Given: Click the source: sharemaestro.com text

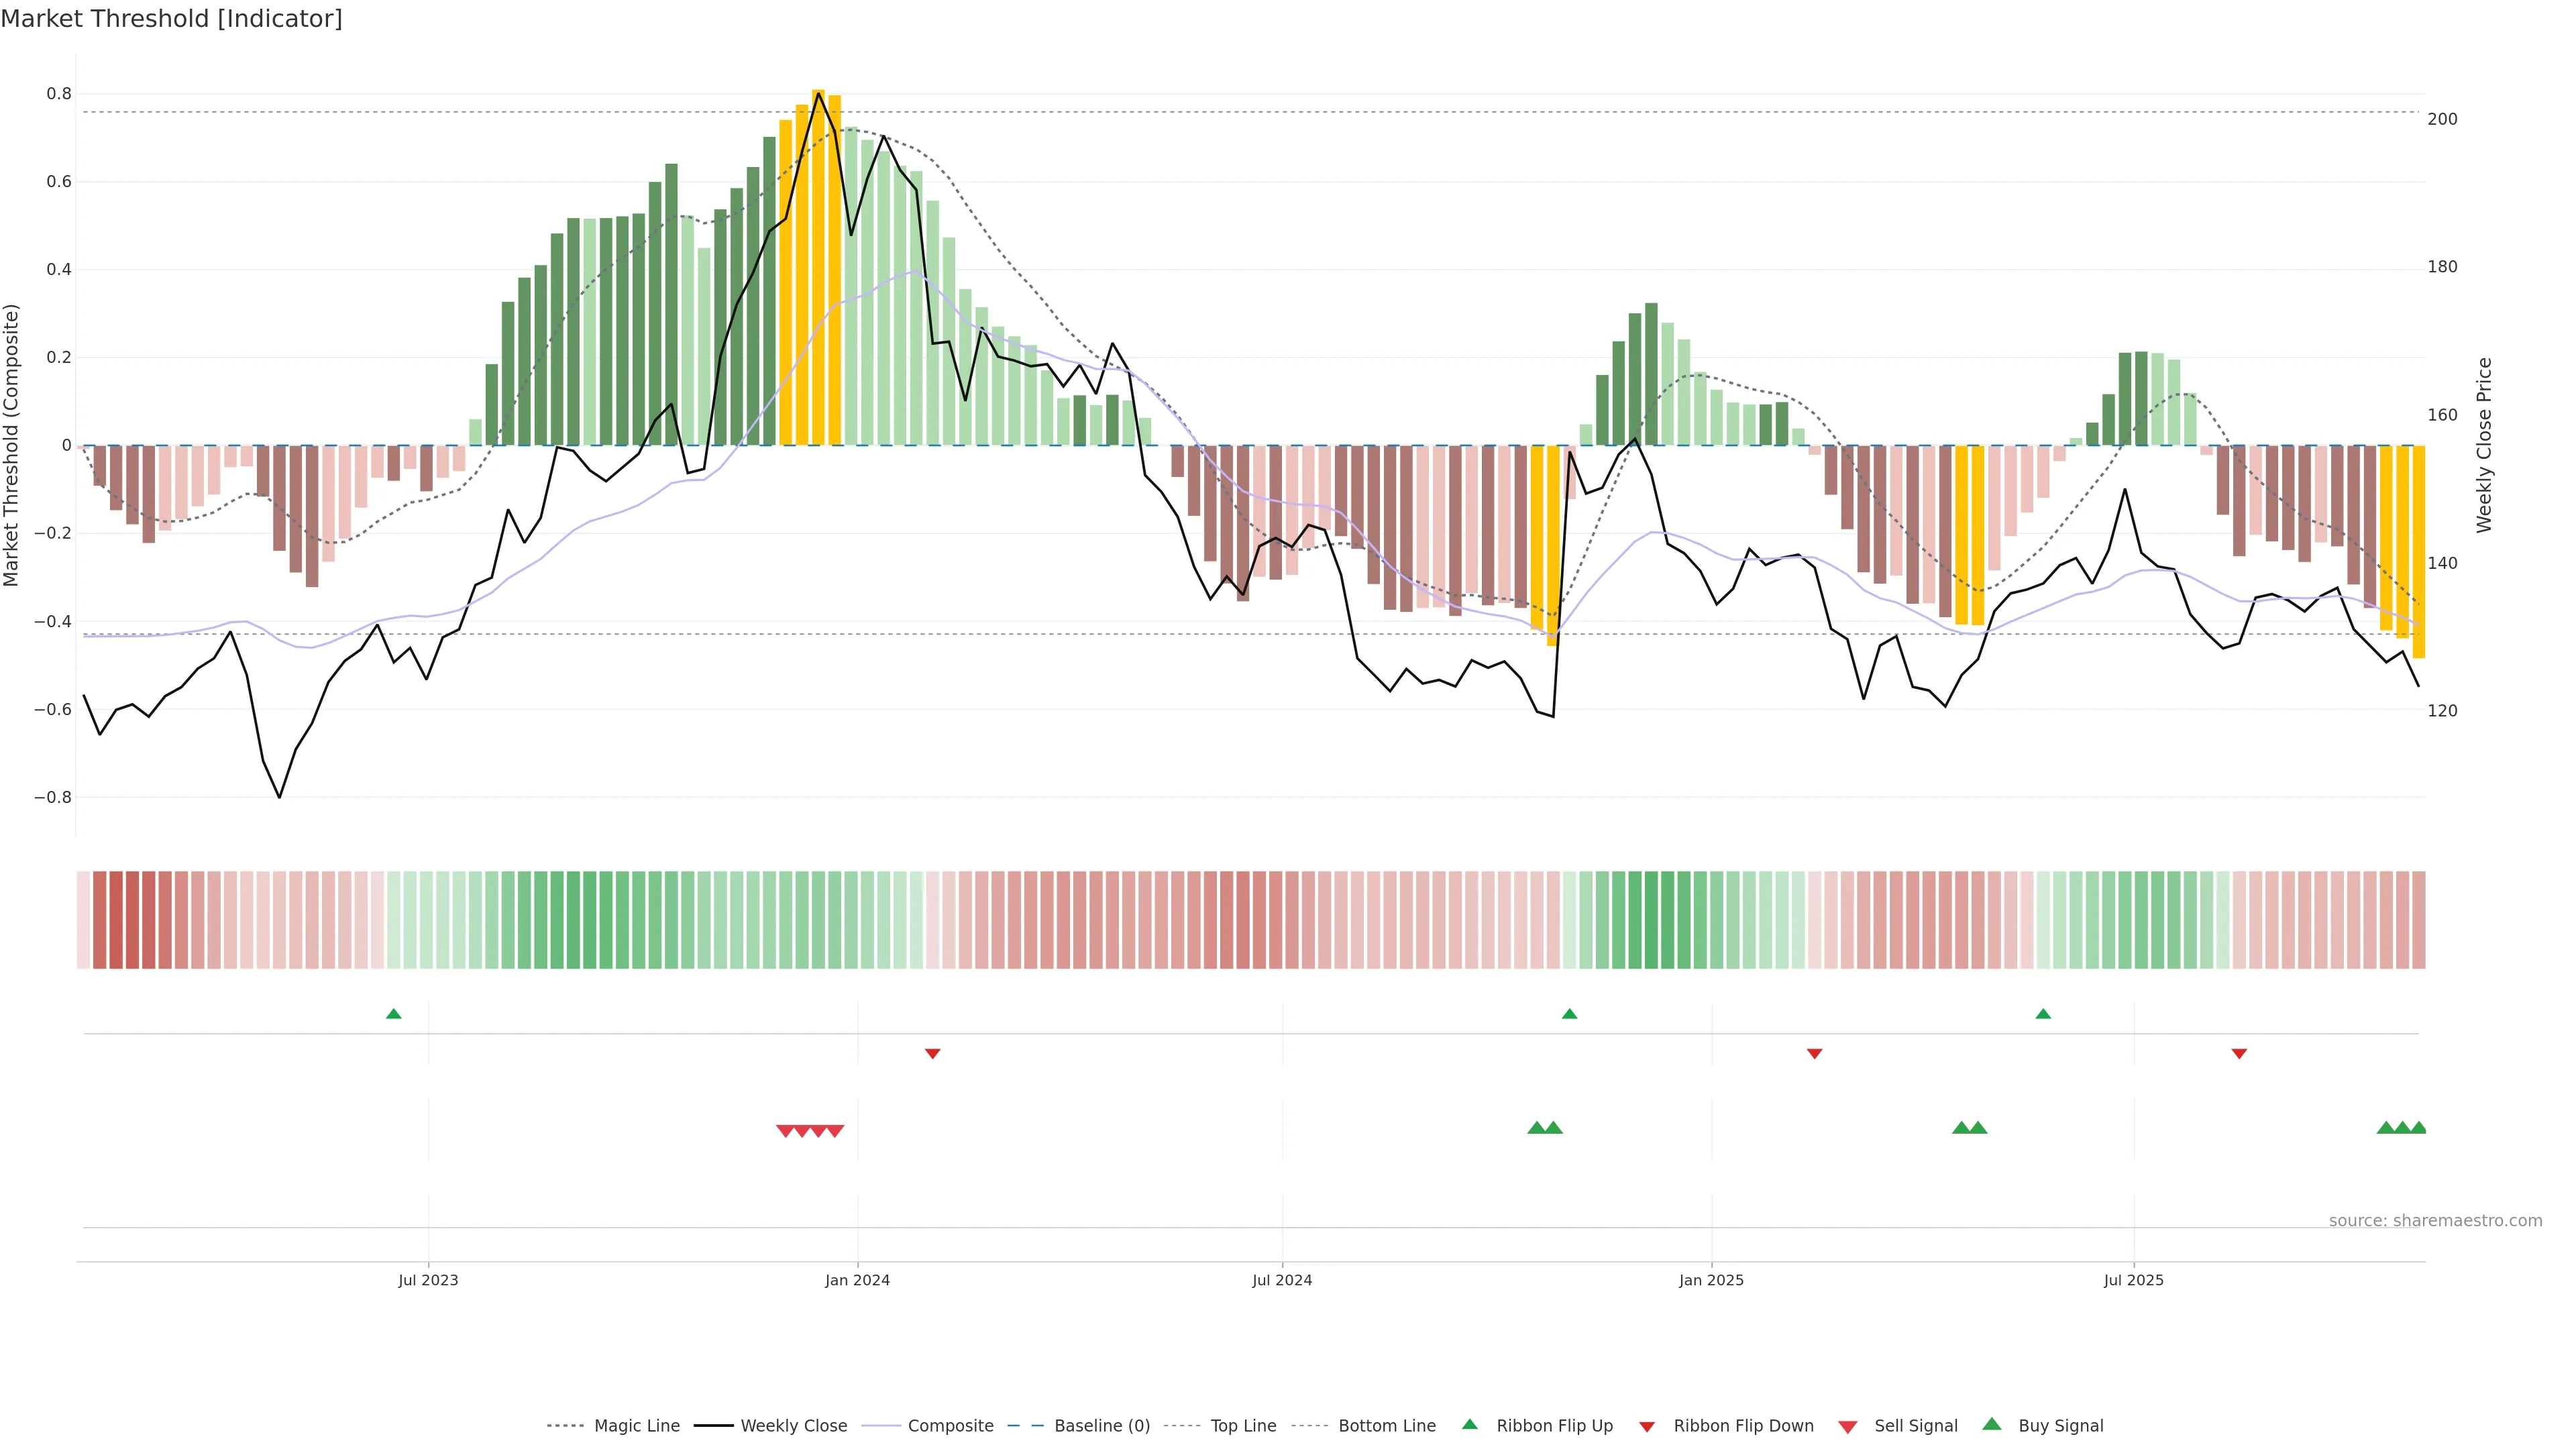Looking at the screenshot, I should coord(2435,1221).
